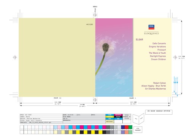
Task: Click the "PAGE 1" label
Action: coord(133,98)
